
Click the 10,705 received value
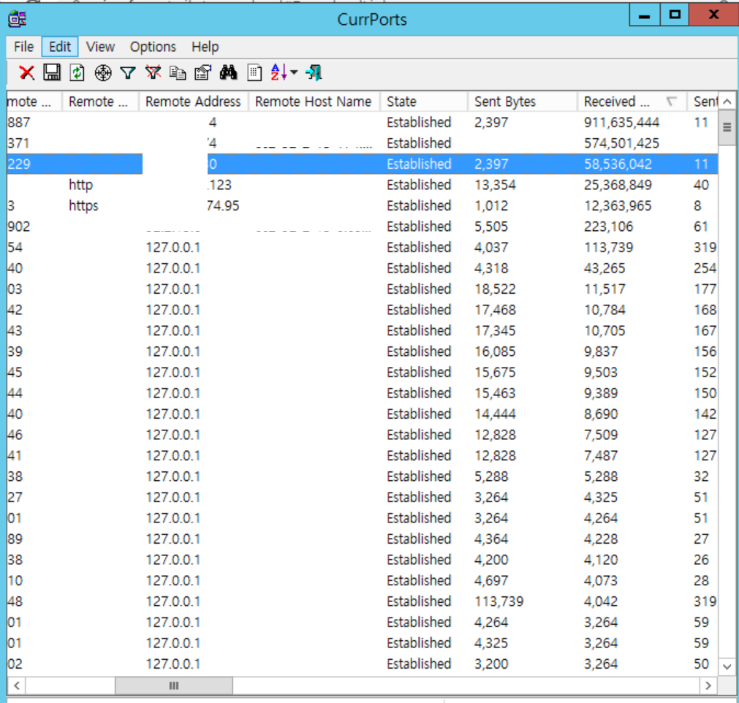[x=605, y=331]
